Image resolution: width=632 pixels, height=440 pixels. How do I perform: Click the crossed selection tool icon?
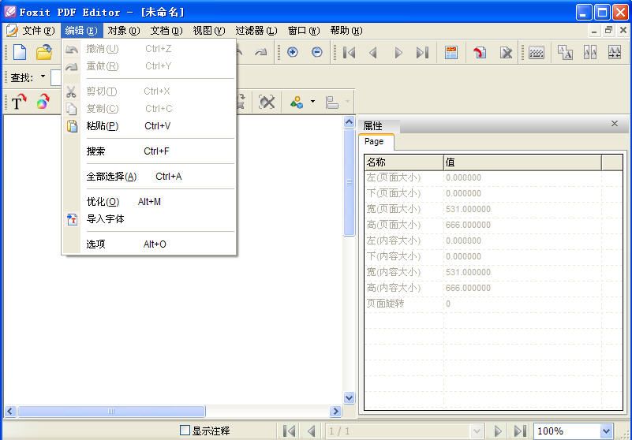(x=267, y=103)
